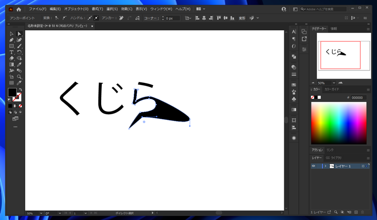Switch to the 情報 tab
The height and width of the screenshot is (220, 377).
[334, 29]
